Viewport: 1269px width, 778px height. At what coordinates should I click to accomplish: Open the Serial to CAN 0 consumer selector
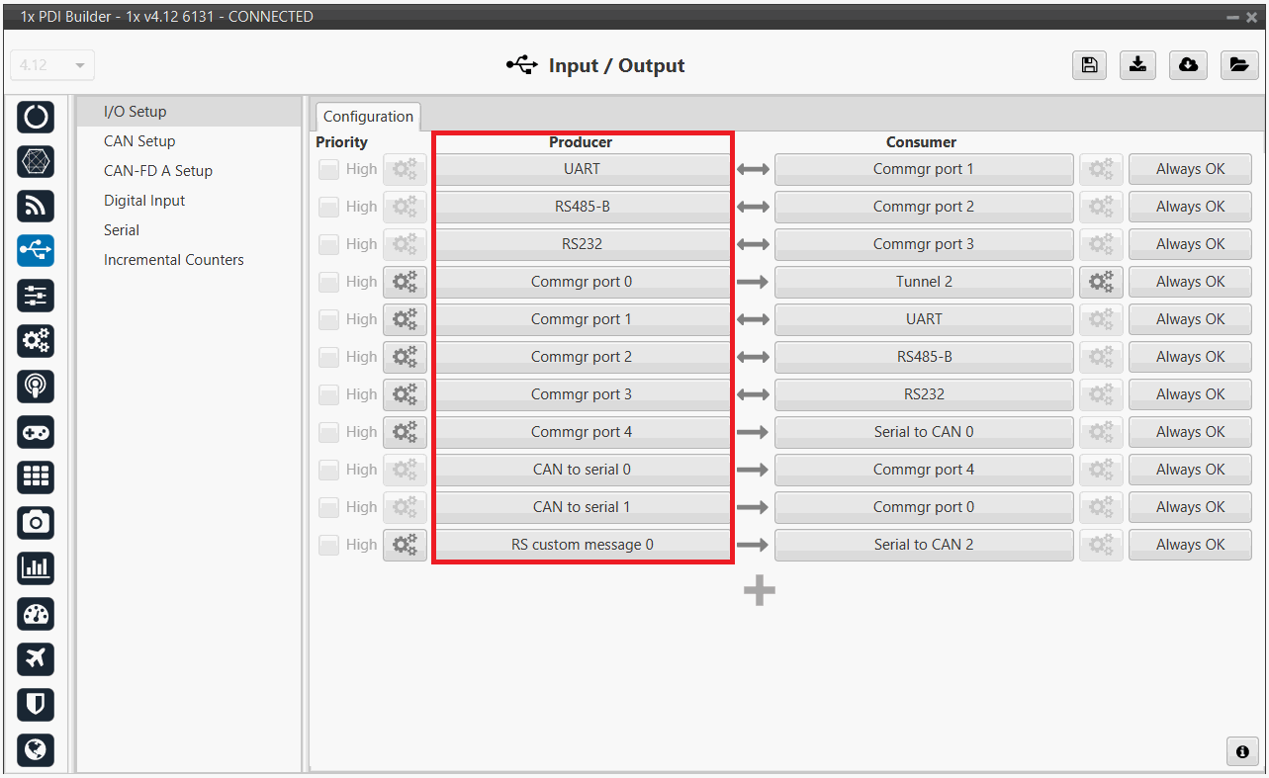tap(923, 432)
